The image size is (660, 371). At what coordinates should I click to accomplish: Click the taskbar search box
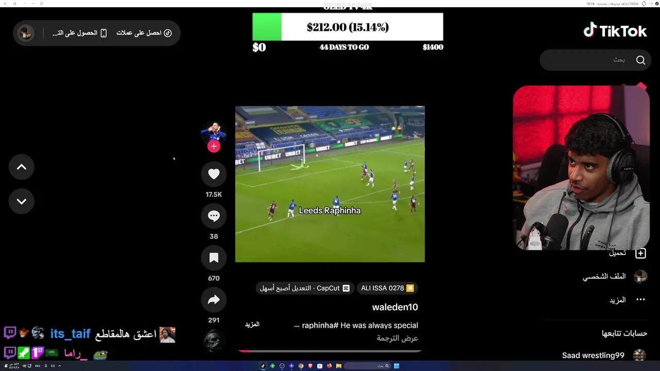point(367,366)
